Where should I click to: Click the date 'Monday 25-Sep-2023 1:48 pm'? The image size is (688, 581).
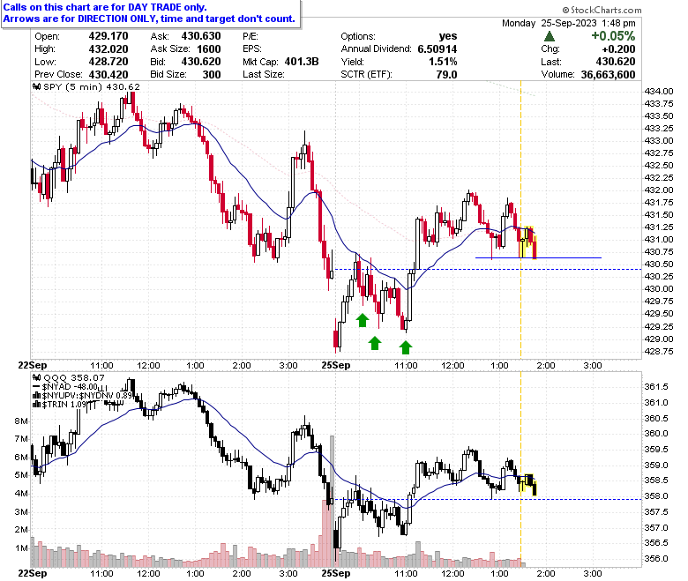(569, 23)
